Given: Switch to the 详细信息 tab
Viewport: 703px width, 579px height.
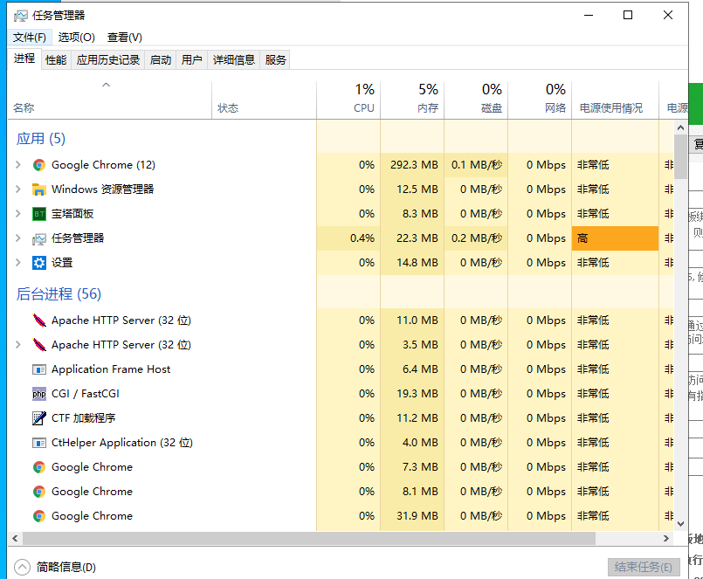Looking at the screenshot, I should point(233,60).
